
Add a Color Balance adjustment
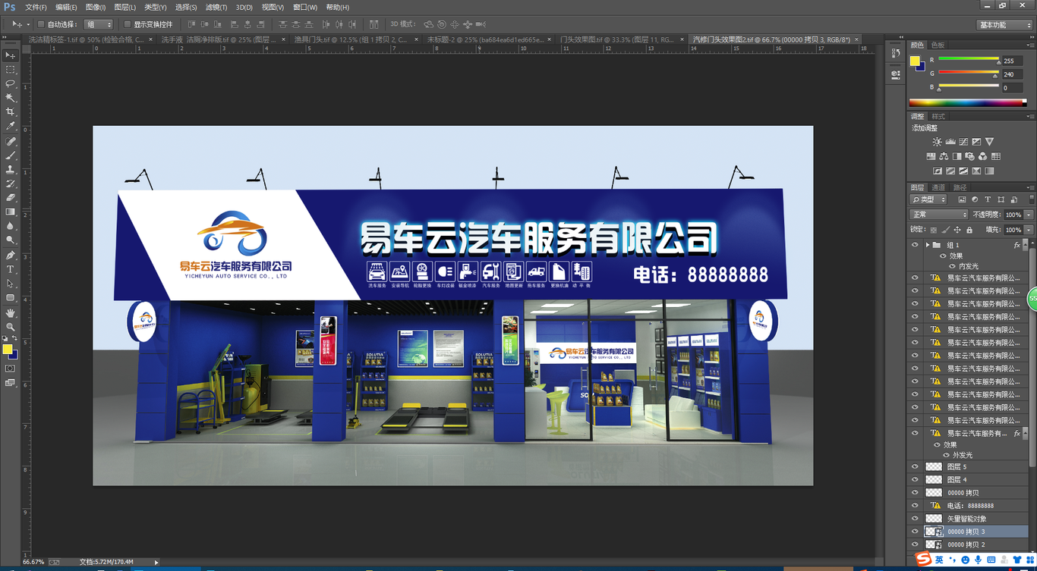tap(944, 156)
